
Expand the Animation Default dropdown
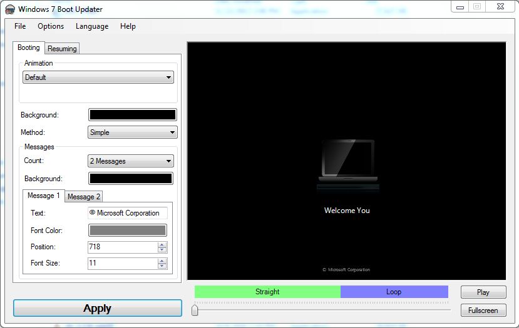pyautogui.click(x=98, y=77)
